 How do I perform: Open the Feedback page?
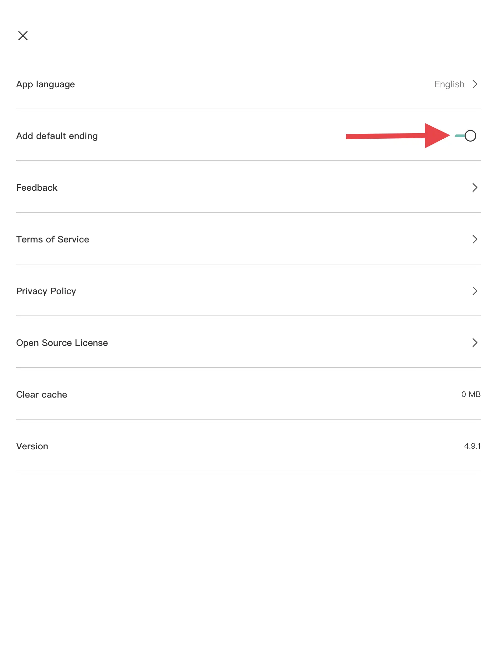[x=37, y=188]
